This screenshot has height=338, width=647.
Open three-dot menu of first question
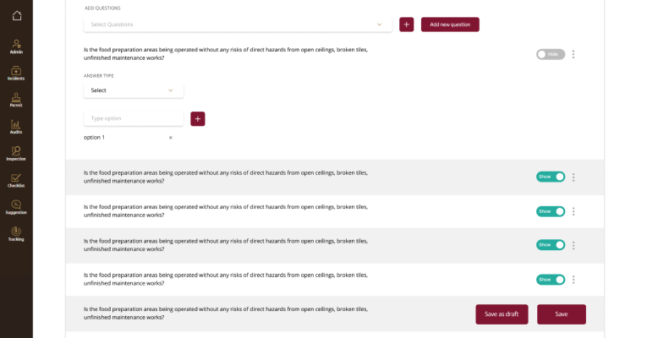(x=573, y=54)
